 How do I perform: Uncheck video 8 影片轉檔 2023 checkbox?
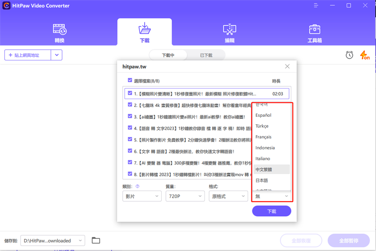click(x=130, y=174)
